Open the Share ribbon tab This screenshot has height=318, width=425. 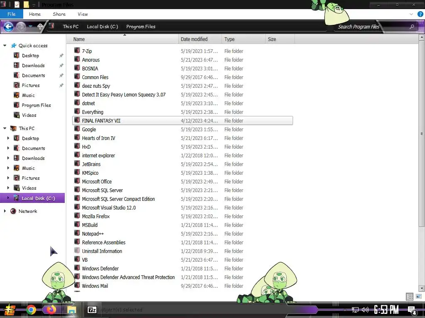click(59, 14)
